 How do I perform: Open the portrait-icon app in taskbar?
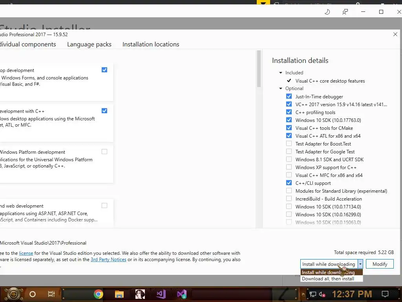coord(140,294)
